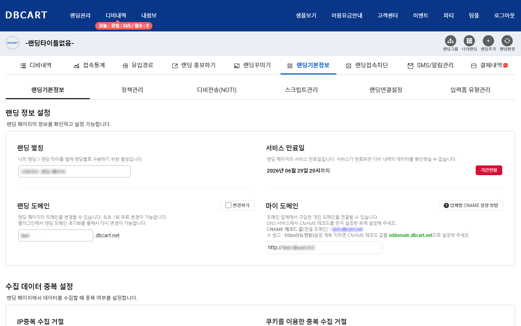This screenshot has height=326, width=521.
Task: Click the 랜딩그룹 icon
Action: pos(450,41)
